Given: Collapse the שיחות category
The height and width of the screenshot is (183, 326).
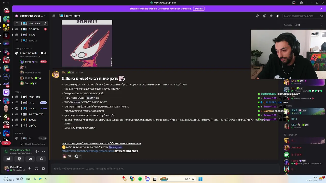Looking at the screenshot, I should 19,133.
